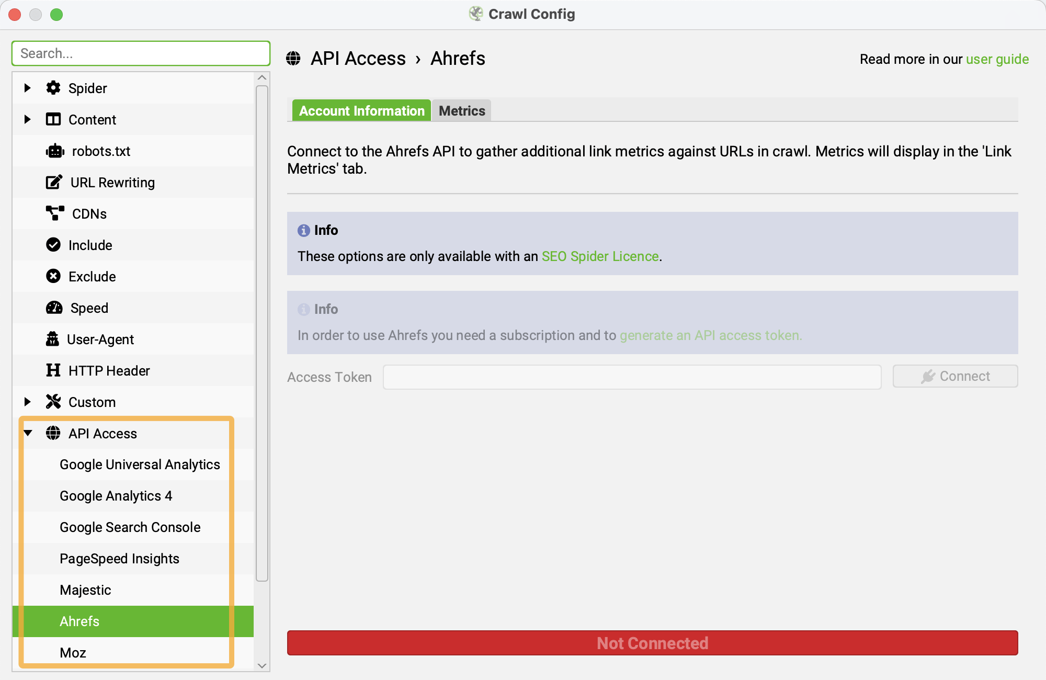Focus the Search field
Screen dimensions: 1046x680
pos(141,53)
